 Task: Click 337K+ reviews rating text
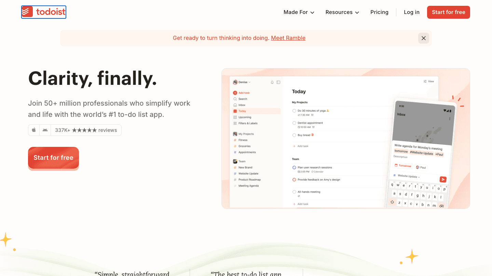pos(86,130)
